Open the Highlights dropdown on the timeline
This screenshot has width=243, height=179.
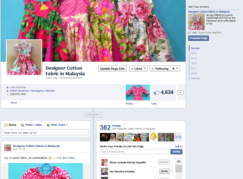pos(93,114)
